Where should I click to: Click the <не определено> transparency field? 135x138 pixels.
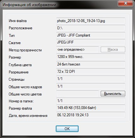77,49
